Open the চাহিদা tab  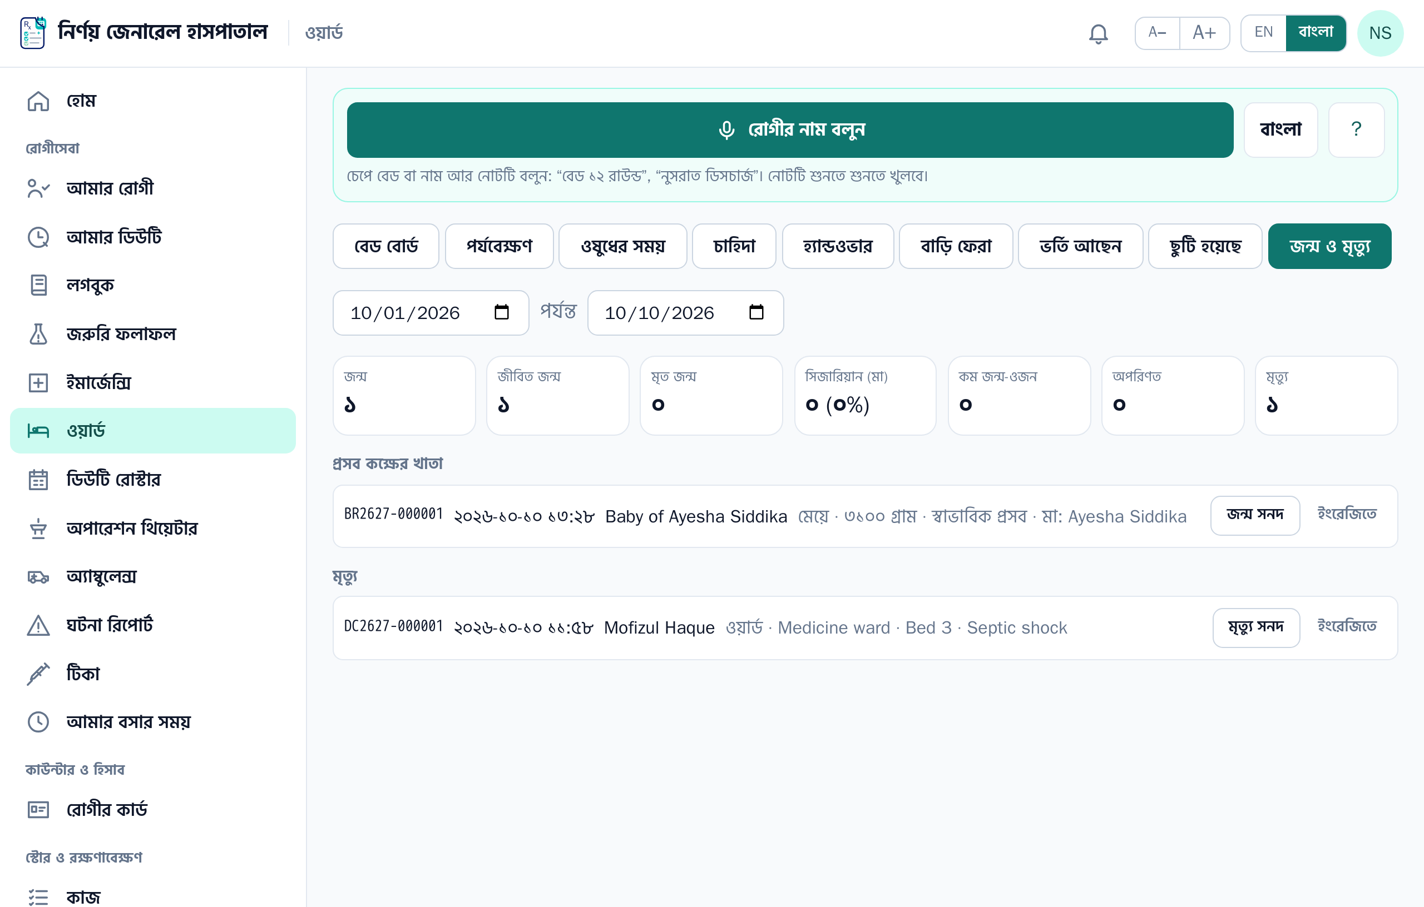click(734, 246)
